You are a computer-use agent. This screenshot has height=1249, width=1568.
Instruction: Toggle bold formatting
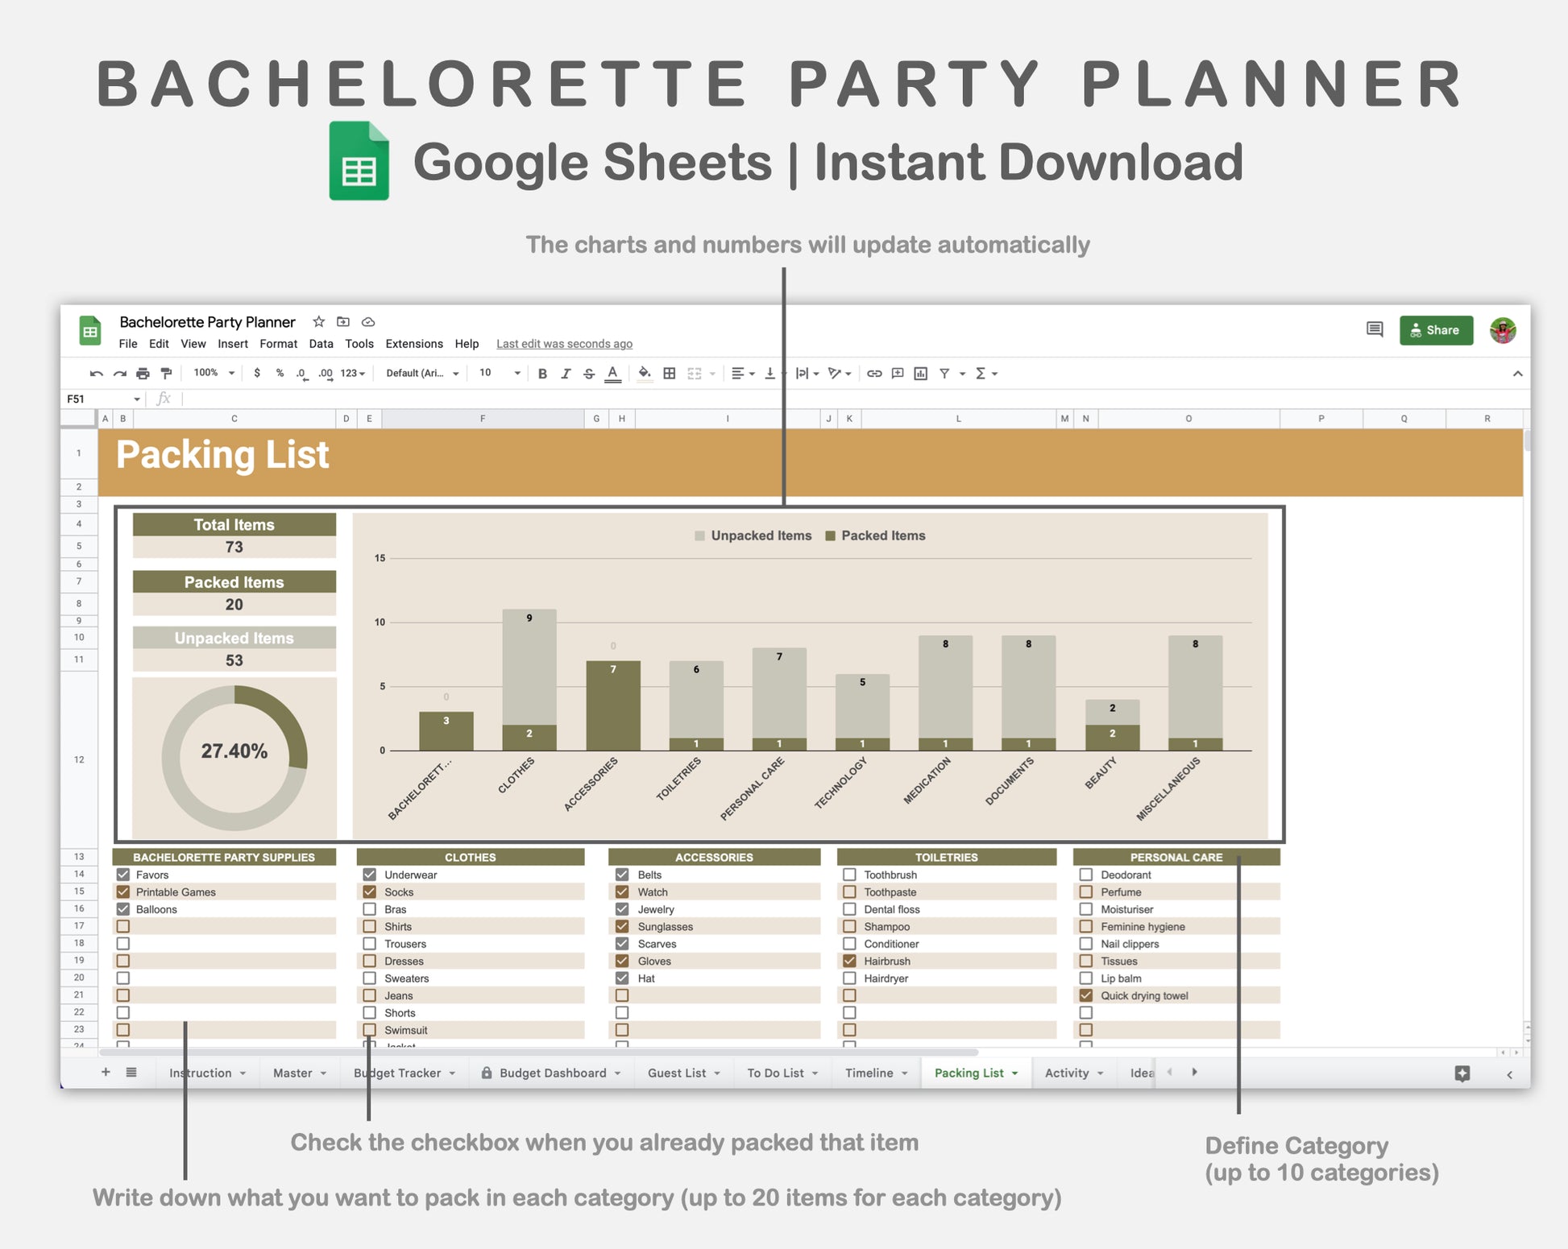[542, 374]
